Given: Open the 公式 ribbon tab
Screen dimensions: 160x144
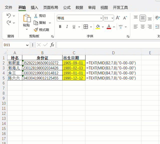Looking at the screenshot, I should pyautogui.click(x=67, y=8).
